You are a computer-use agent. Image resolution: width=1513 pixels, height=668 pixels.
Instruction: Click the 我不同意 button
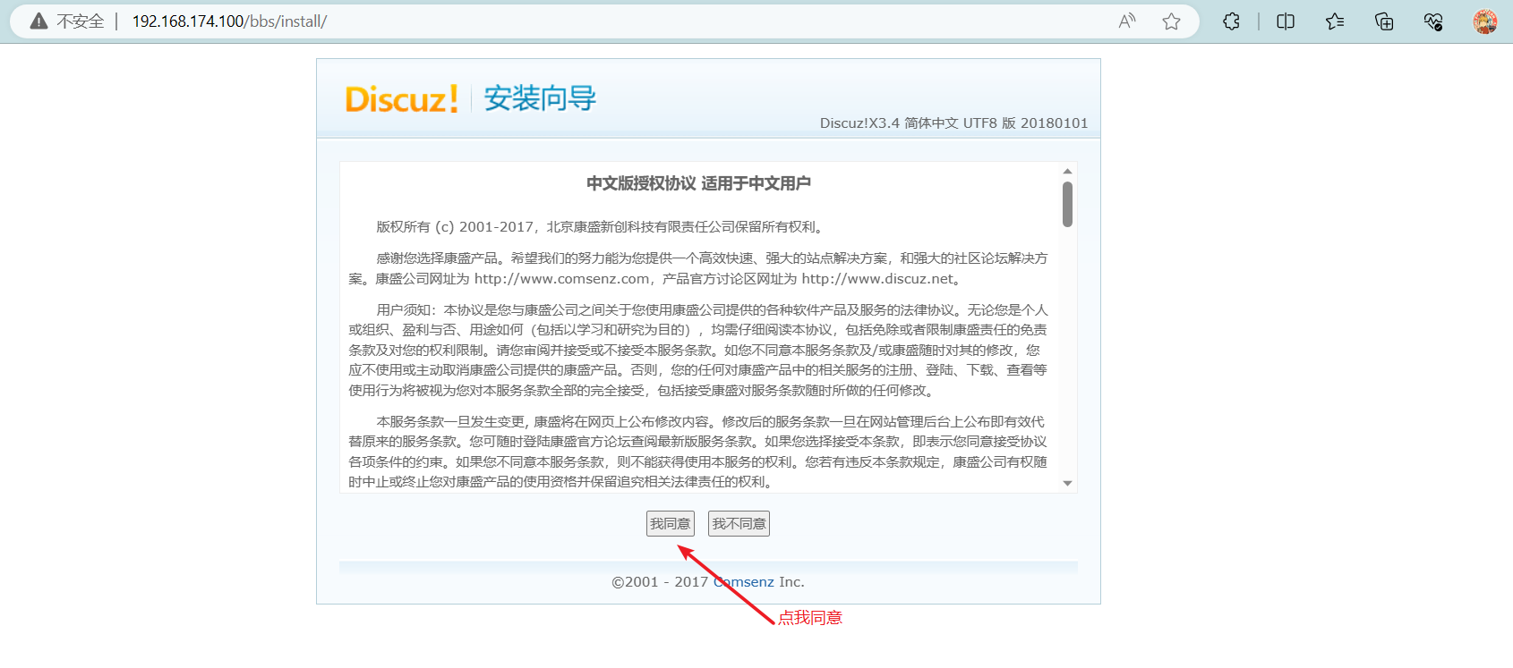[x=739, y=524]
